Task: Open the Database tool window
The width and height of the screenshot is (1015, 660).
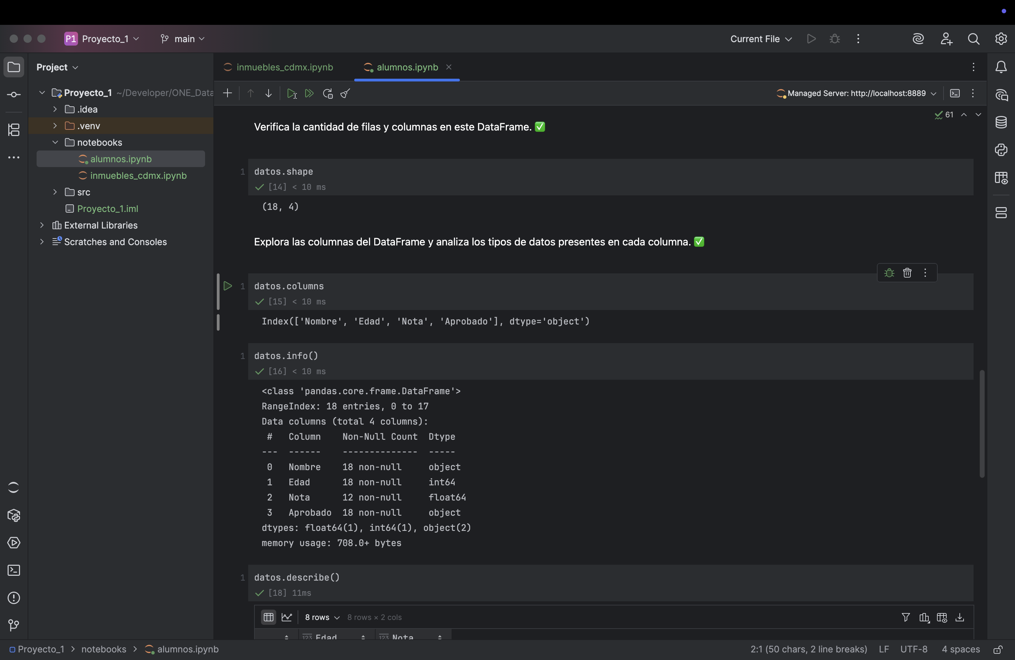Action: (1001, 122)
